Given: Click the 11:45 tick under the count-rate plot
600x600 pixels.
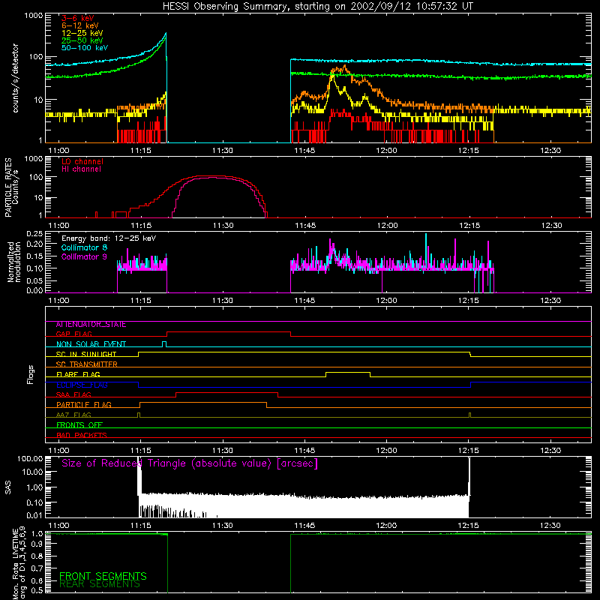Looking at the screenshot, I should (304, 151).
